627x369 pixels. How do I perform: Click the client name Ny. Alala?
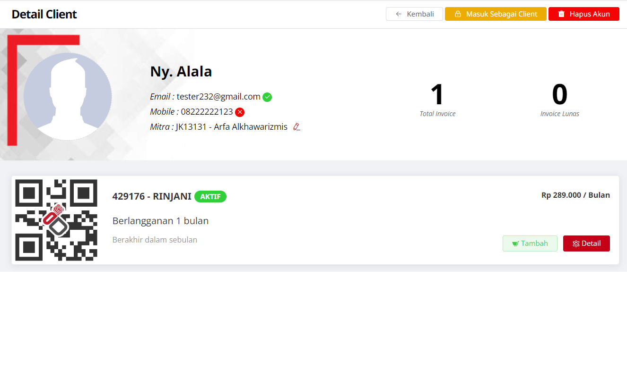point(181,71)
